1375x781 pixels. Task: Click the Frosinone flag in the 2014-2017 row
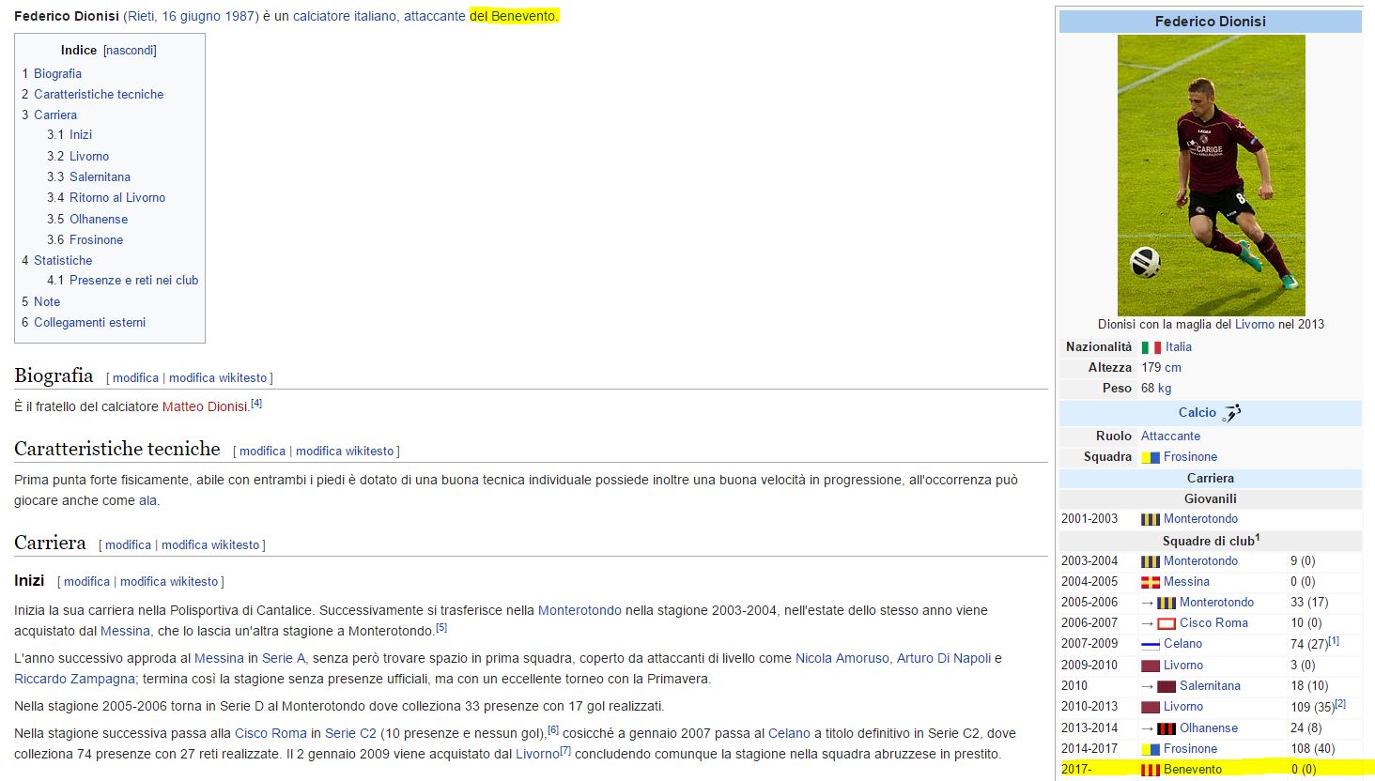coord(1151,749)
